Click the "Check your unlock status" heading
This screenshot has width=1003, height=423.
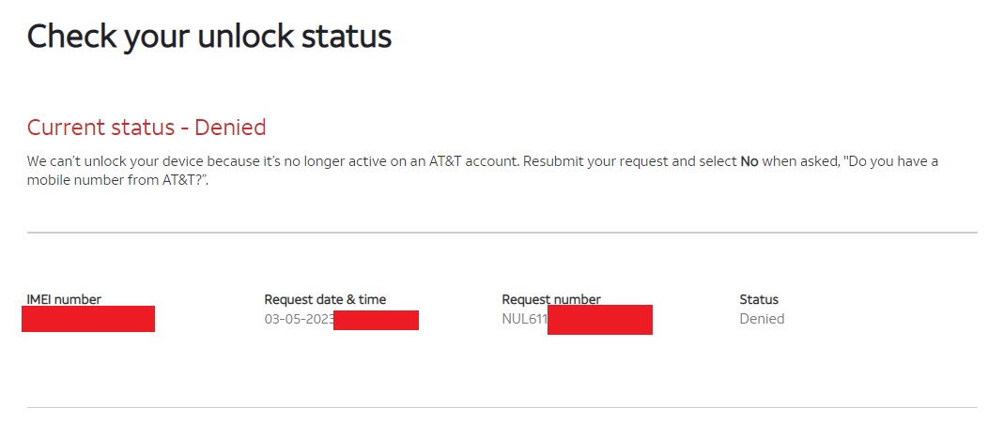point(208,37)
